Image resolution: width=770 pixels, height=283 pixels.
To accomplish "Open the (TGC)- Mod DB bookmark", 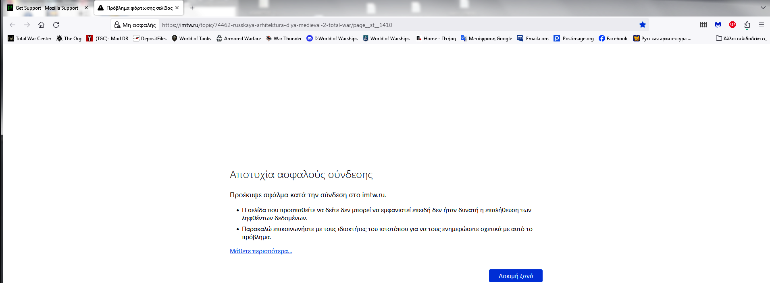I will pyautogui.click(x=107, y=39).
